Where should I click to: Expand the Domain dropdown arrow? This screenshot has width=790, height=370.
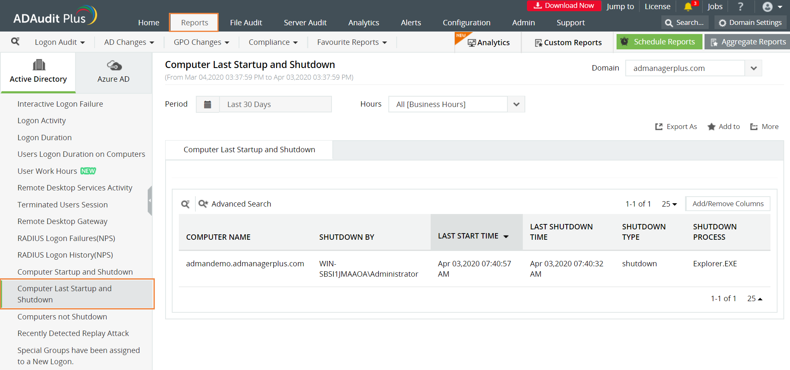(753, 68)
